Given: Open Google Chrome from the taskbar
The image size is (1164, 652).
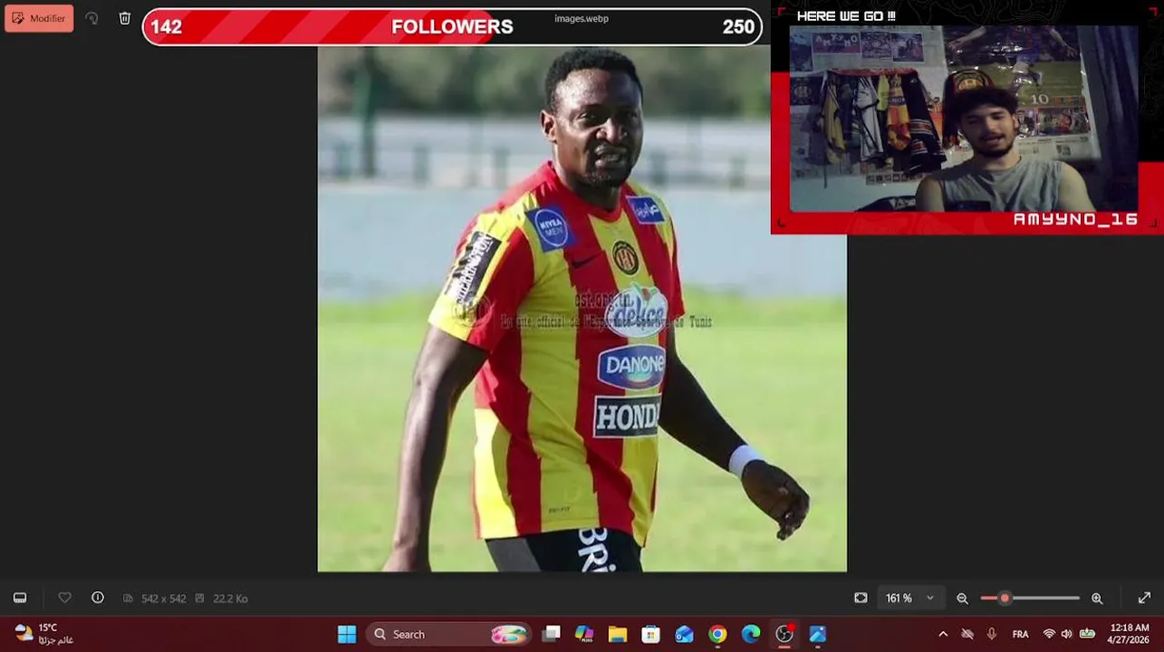Looking at the screenshot, I should click(x=717, y=634).
